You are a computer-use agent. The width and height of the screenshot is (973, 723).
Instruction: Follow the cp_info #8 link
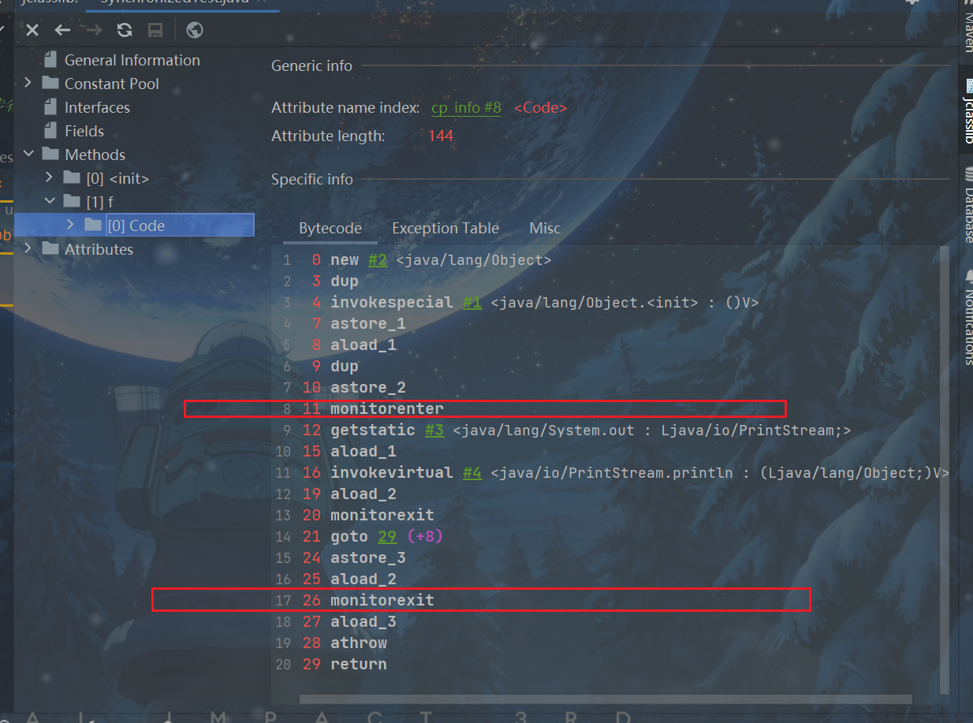pyautogui.click(x=466, y=108)
